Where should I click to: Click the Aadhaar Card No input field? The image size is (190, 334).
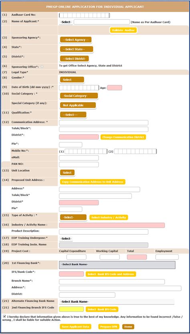[x=84, y=15]
